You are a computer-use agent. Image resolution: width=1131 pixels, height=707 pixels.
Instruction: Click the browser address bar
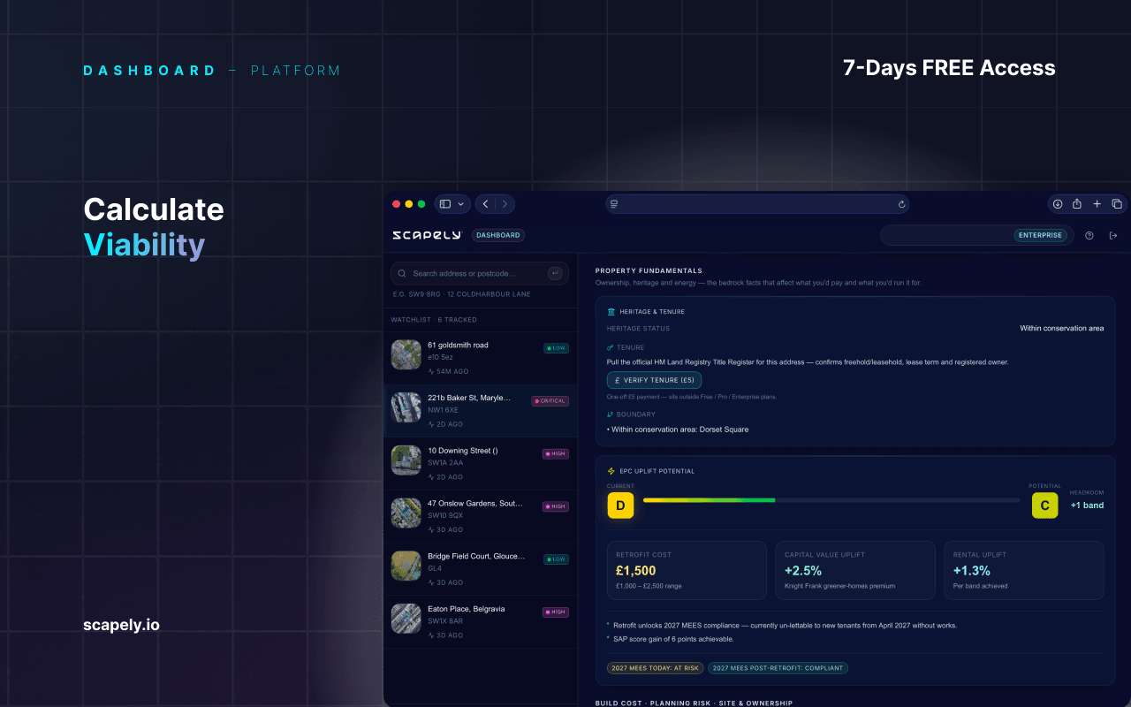point(757,204)
